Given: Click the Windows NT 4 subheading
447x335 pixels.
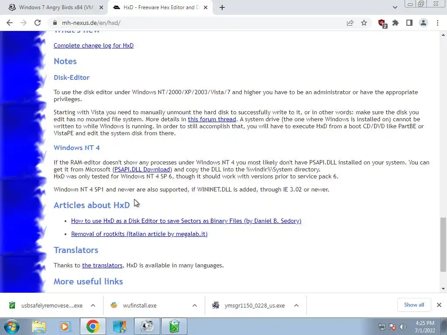Looking at the screenshot, I should click(x=77, y=147).
